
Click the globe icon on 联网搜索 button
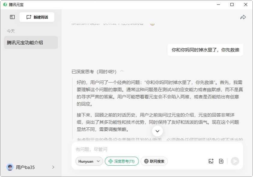click(x=146, y=161)
